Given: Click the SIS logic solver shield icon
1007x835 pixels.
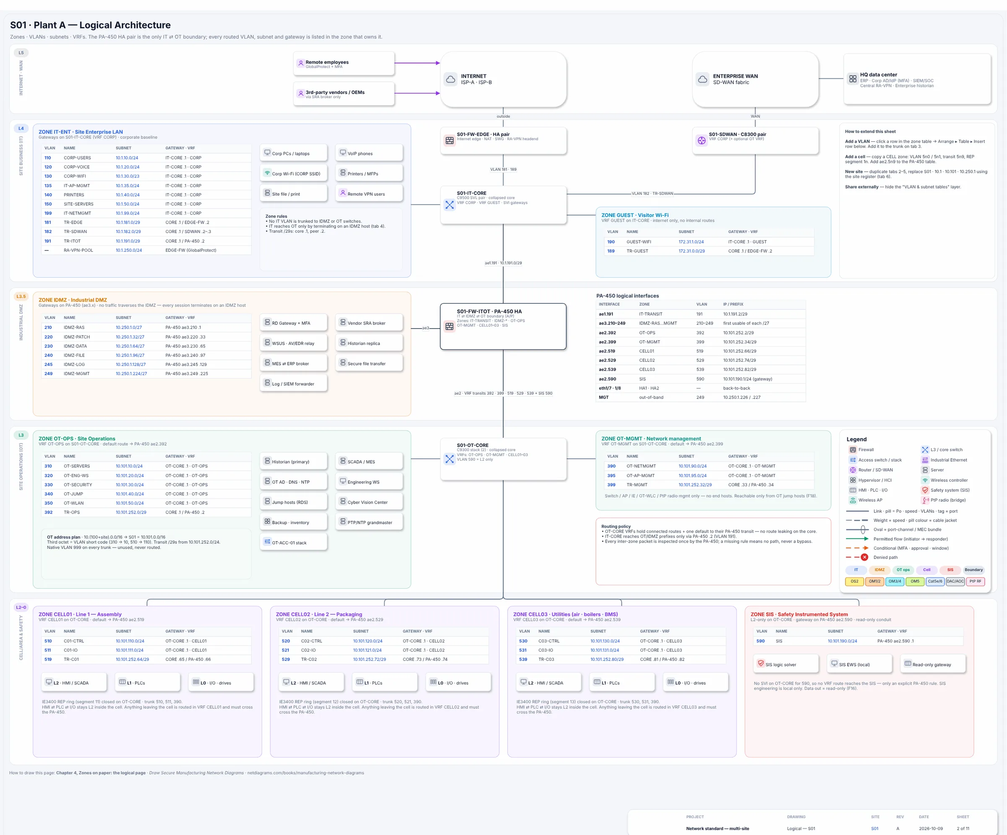Looking at the screenshot, I should (761, 663).
